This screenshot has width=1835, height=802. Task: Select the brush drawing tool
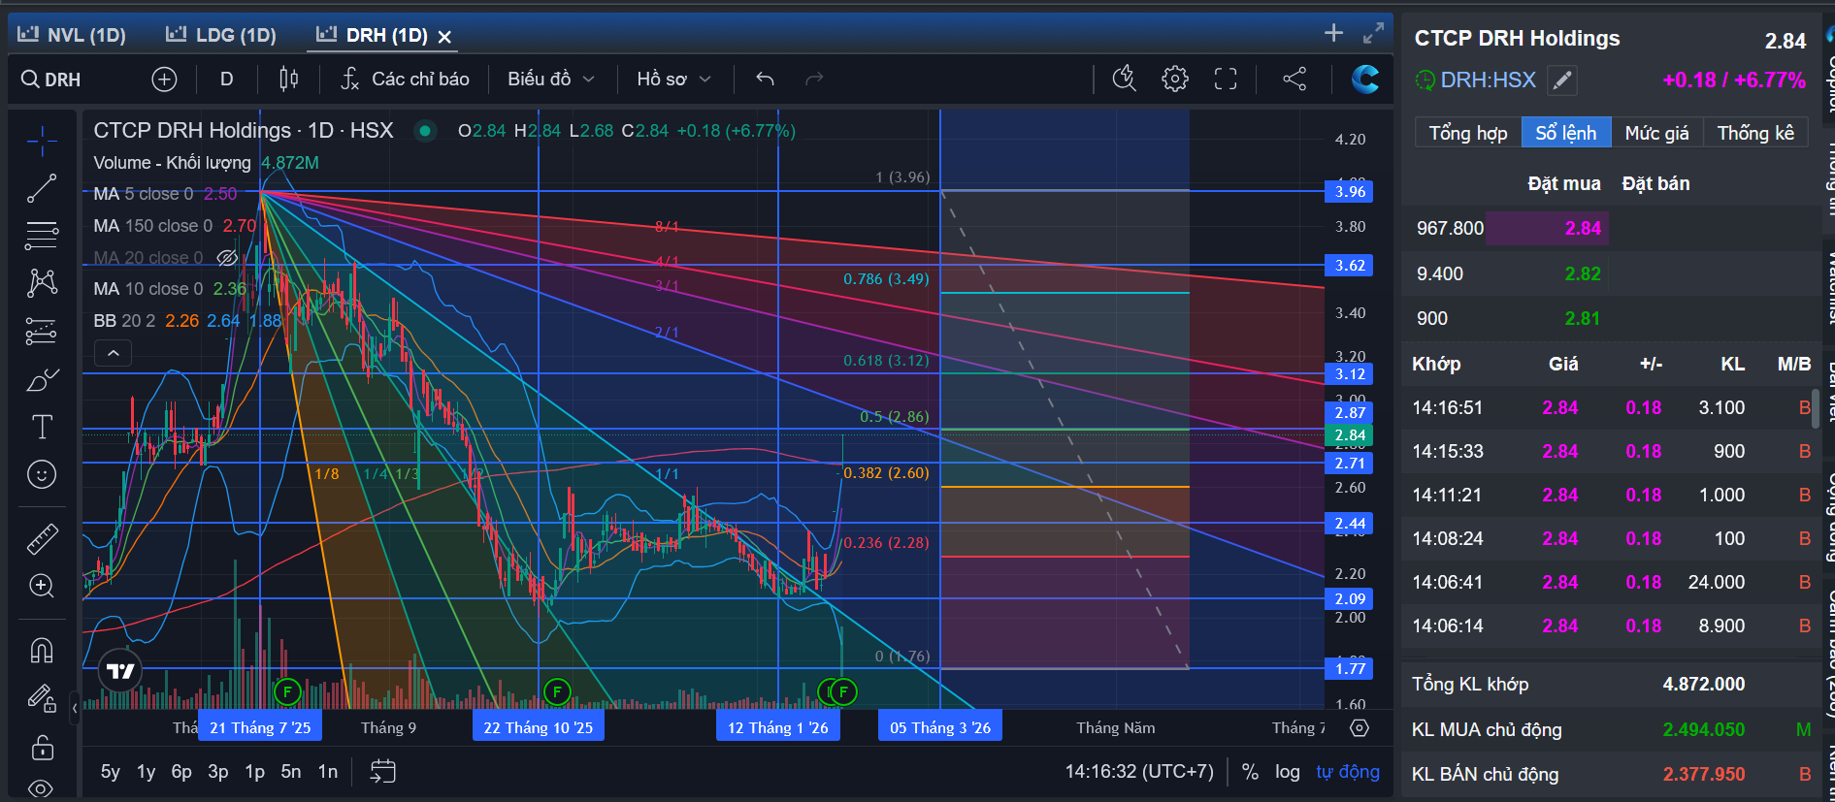point(42,380)
